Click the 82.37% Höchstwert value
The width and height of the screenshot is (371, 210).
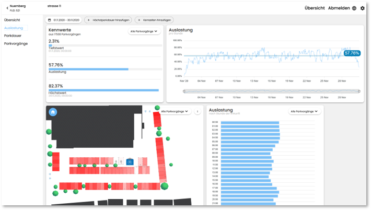tap(56, 86)
